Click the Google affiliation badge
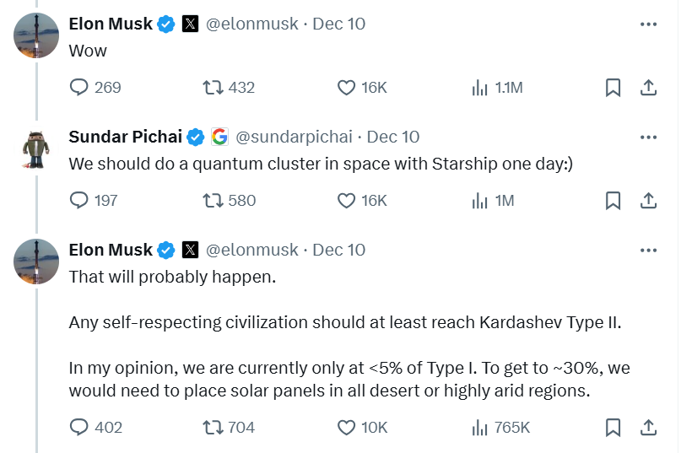Viewport: 681px width, 453px height. click(x=219, y=137)
